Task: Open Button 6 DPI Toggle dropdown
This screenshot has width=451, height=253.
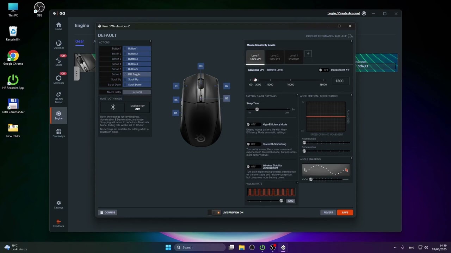Action: pos(137,74)
